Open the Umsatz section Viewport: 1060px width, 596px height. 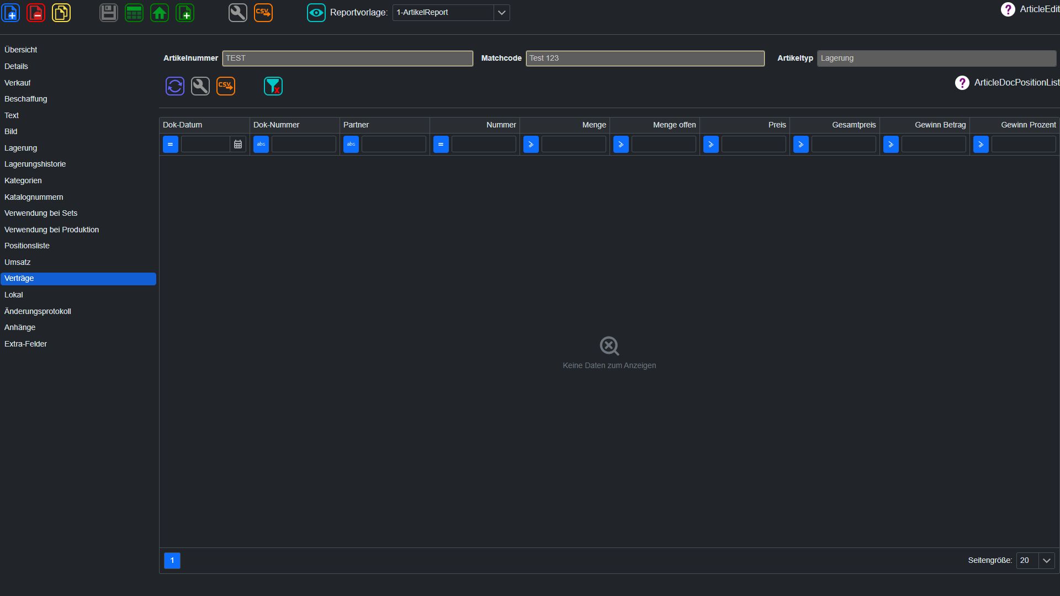(x=78, y=262)
